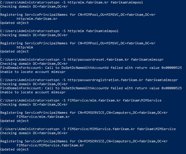Click the second 'Unable to locate account mimsspr' line
Image resolution: width=186 pixels, height=154 pixels.
pos(33,92)
